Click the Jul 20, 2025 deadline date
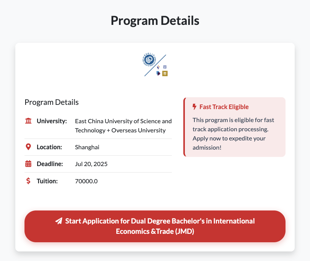Viewport: 310px width, 261px height. point(91,164)
